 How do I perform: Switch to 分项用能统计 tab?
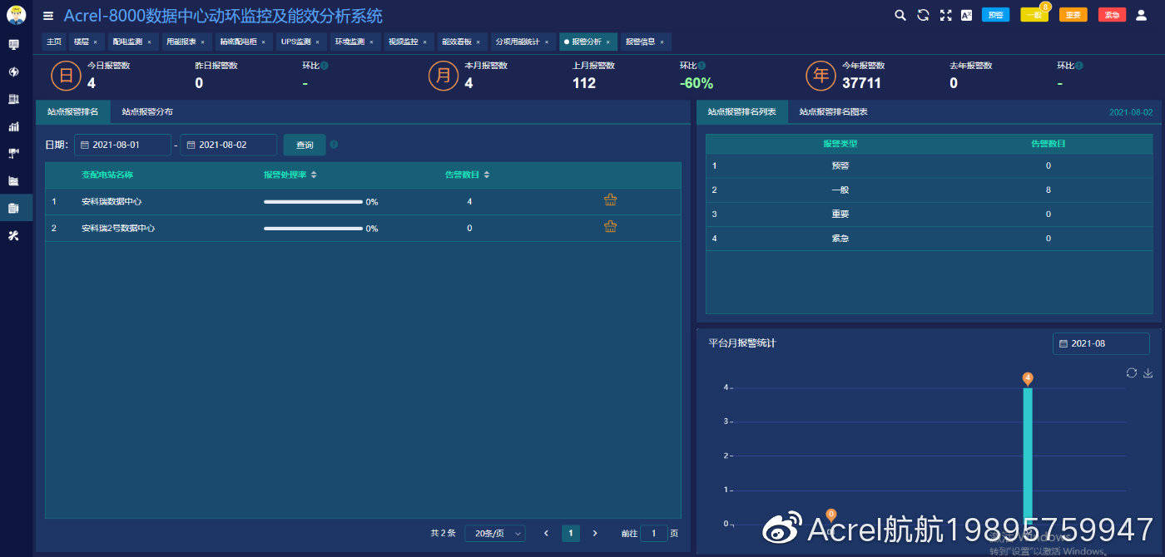point(523,42)
